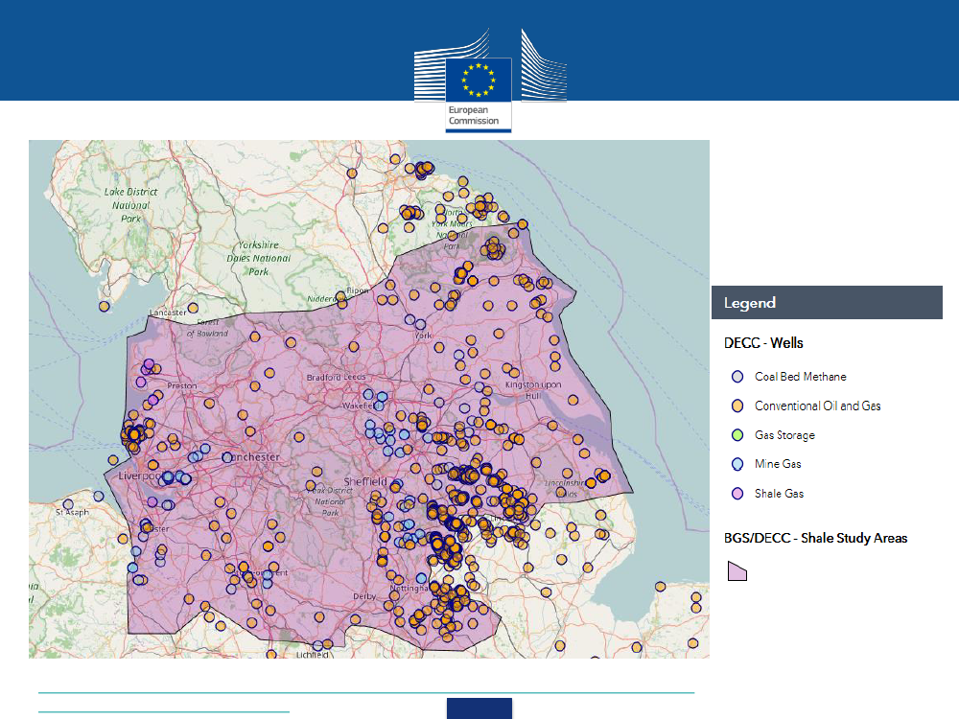
Task: Click the Shale Study Areas pink polygon swatch
Action: tap(737, 571)
